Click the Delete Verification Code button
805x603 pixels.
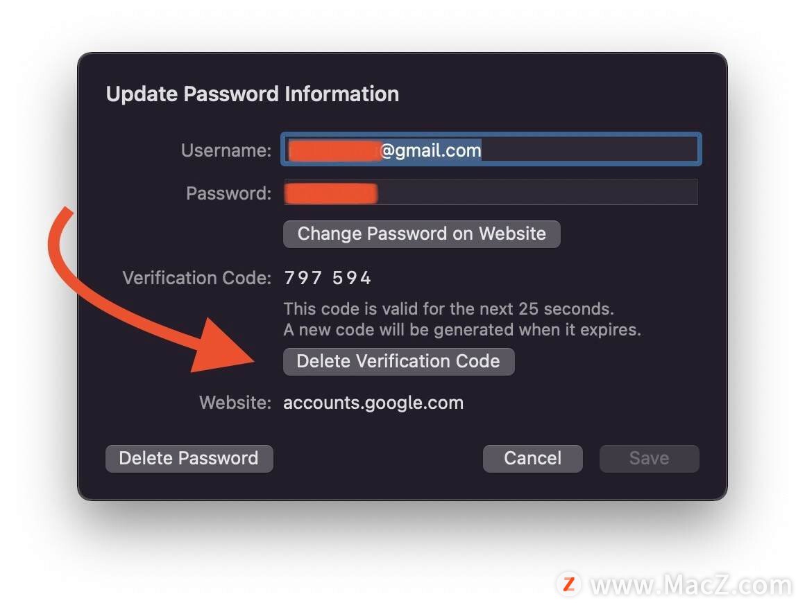coord(398,362)
